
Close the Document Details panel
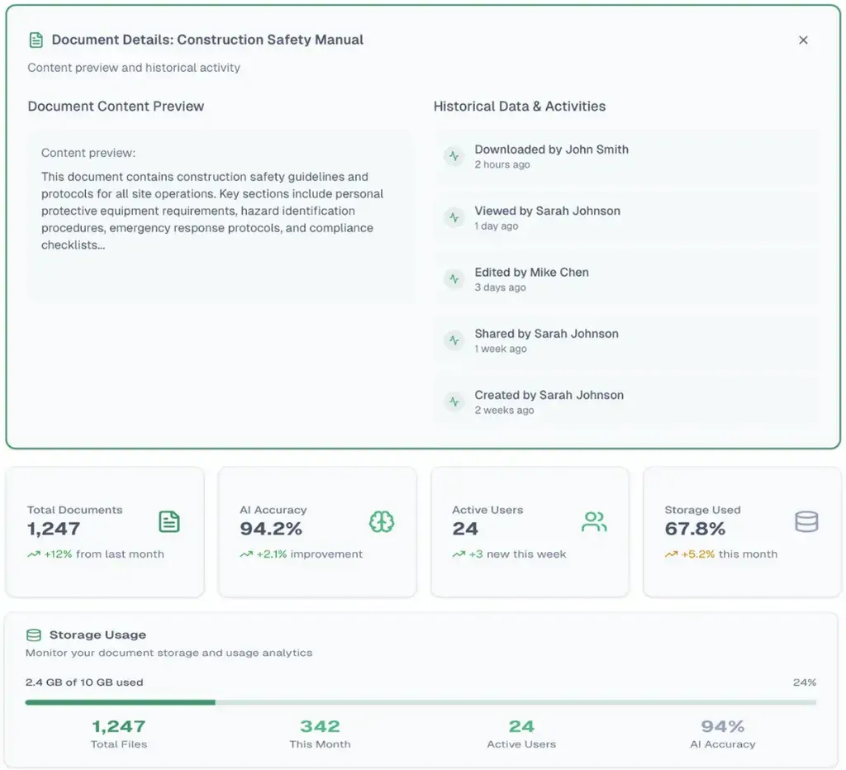(x=803, y=40)
